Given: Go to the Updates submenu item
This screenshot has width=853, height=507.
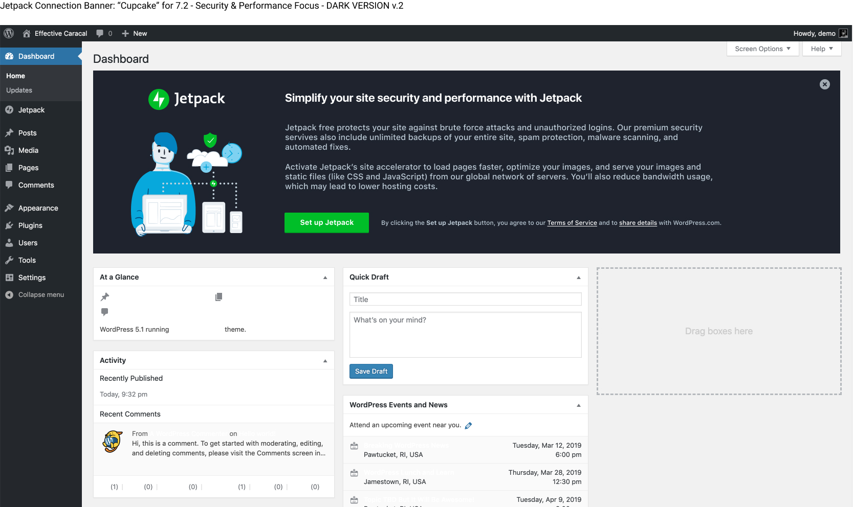Looking at the screenshot, I should tap(19, 90).
